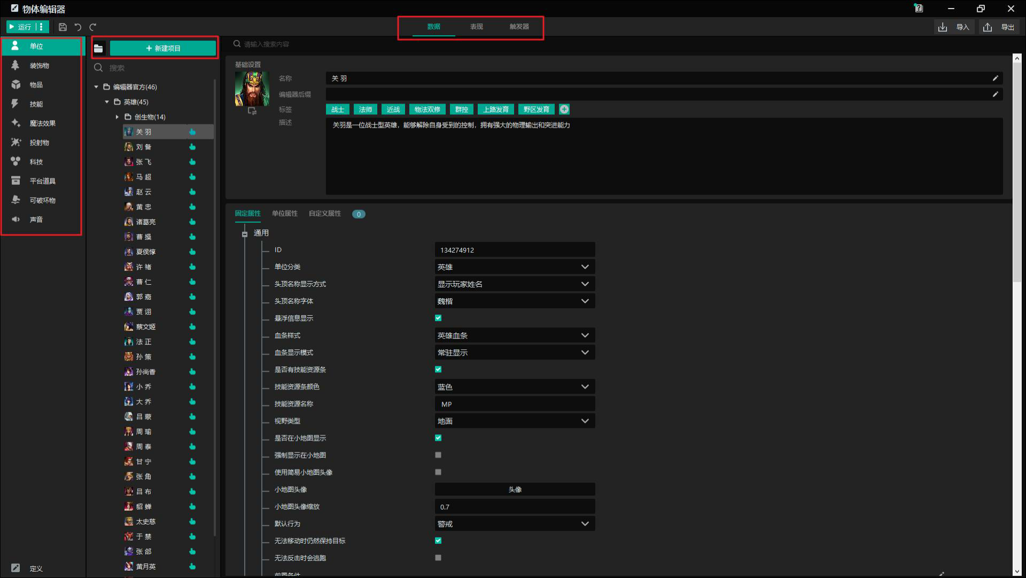The width and height of the screenshot is (1026, 578).
Task: Open the 血条显示模式 dropdown
Action: tap(515, 353)
